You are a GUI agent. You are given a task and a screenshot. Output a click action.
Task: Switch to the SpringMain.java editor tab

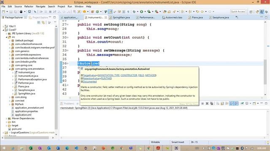120,18
